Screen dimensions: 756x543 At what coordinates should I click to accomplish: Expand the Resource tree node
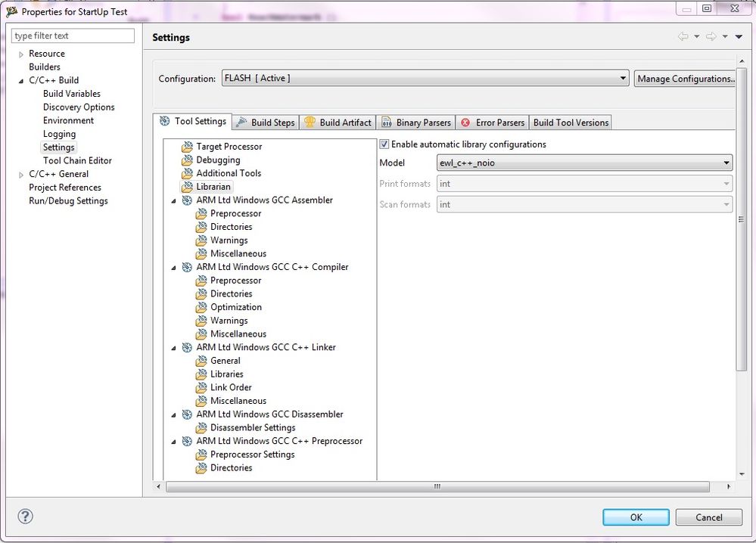tap(20, 54)
